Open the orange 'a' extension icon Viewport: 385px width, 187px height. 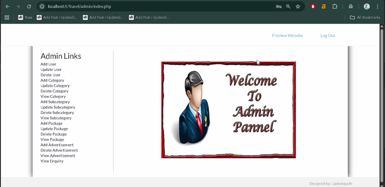pos(324,7)
